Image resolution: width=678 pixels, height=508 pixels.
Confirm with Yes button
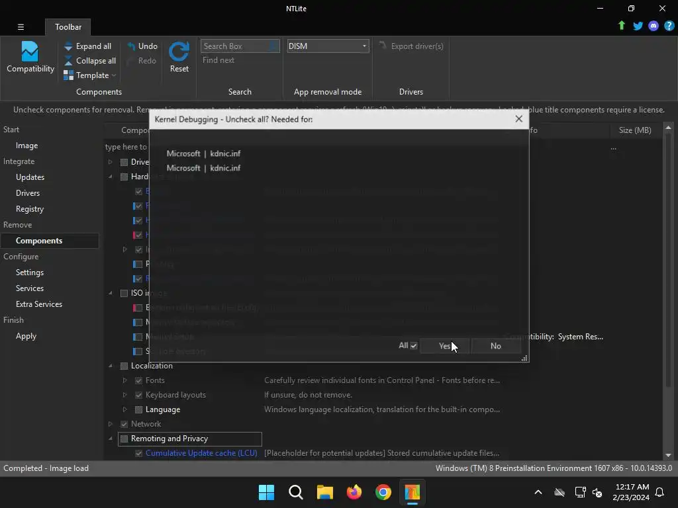click(444, 345)
